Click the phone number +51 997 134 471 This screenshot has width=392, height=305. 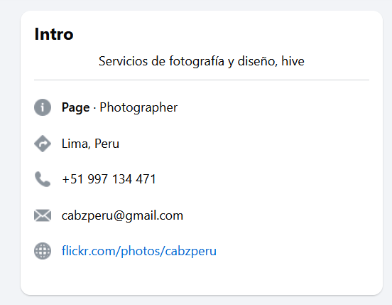109,179
